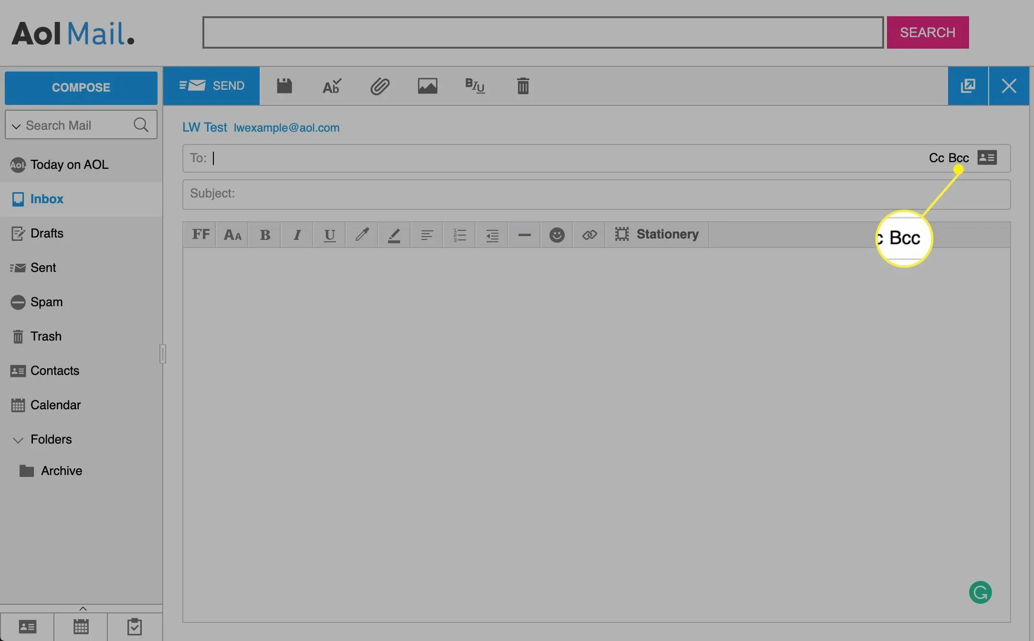Image resolution: width=1034 pixels, height=641 pixels.
Task: Click the save draft floppy disk icon
Action: [284, 86]
